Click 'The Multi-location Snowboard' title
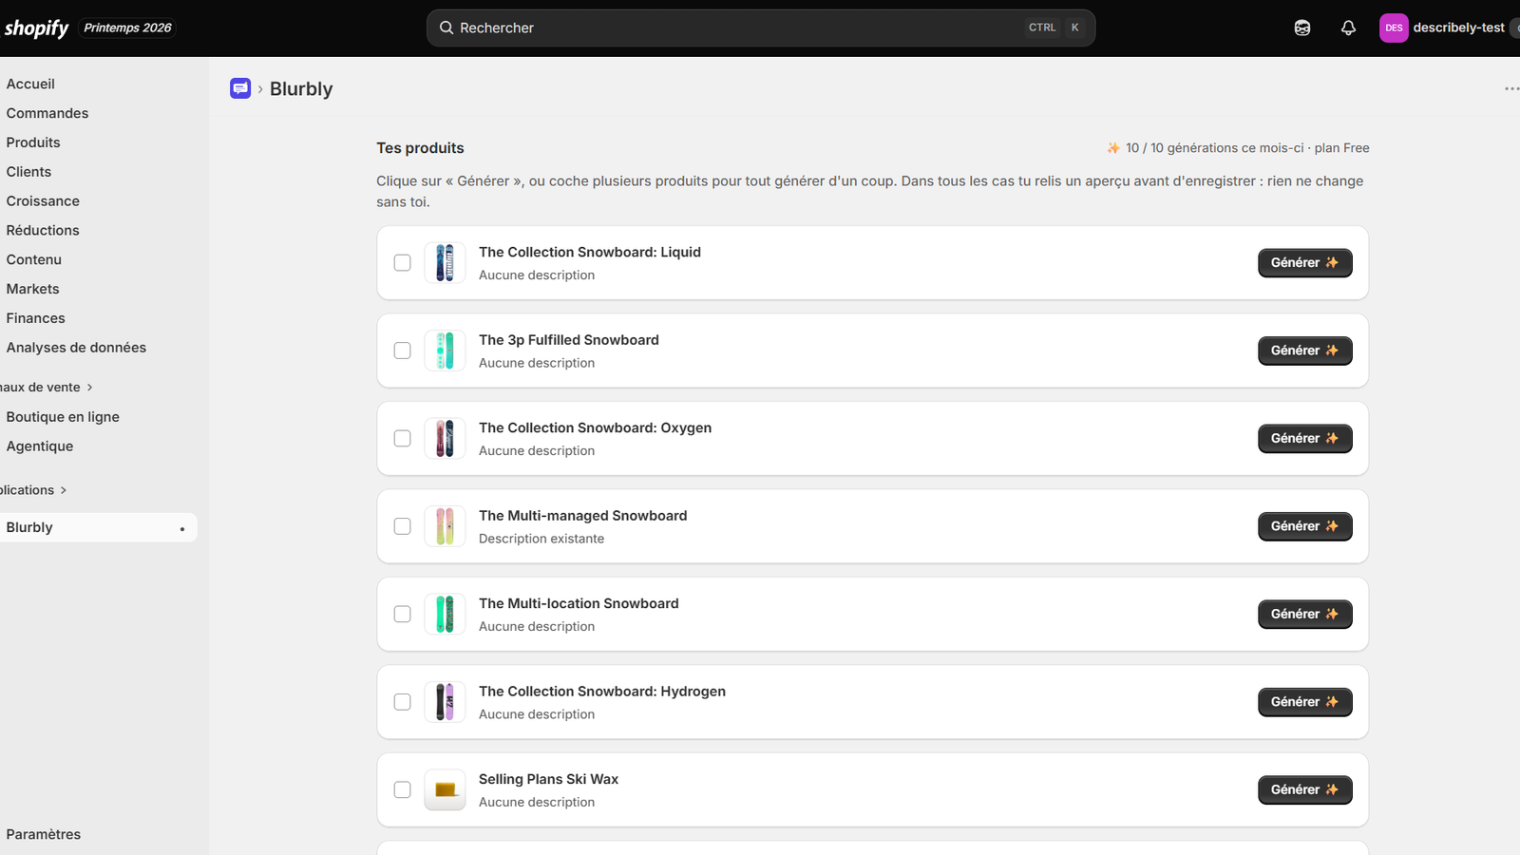 point(579,603)
